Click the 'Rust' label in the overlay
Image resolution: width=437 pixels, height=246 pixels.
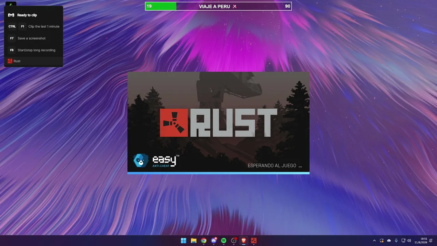pos(17,61)
